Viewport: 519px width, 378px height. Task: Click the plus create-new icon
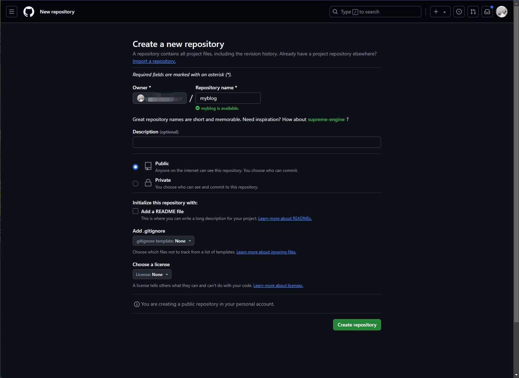click(436, 12)
